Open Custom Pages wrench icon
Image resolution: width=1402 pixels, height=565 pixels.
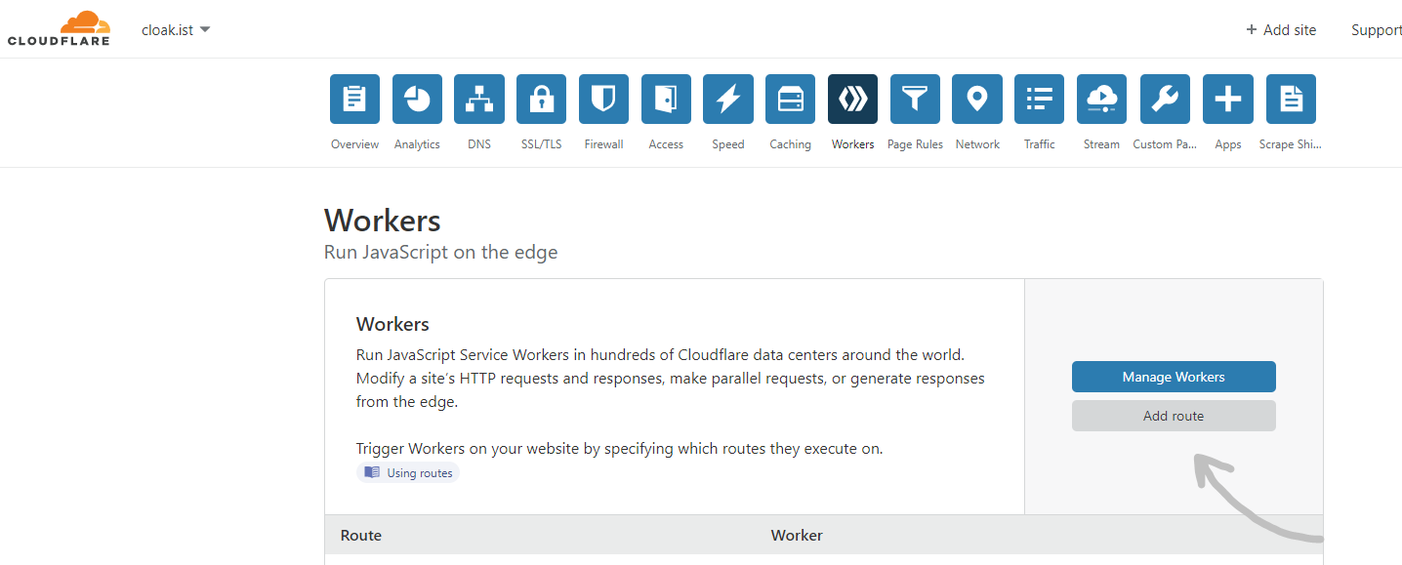pos(1165,100)
